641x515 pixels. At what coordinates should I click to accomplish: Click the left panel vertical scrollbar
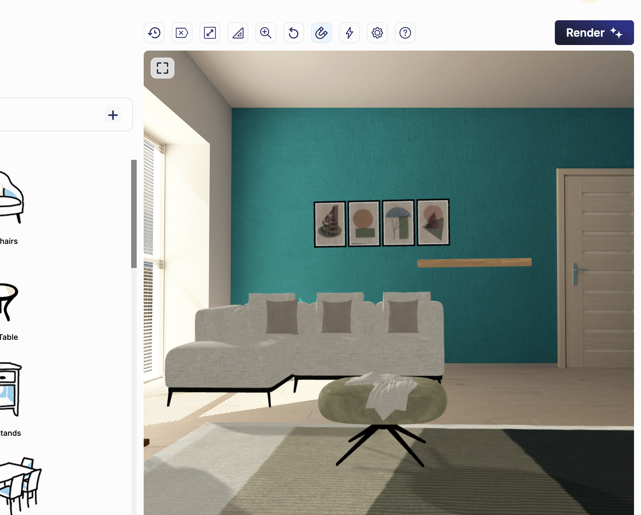coord(134,214)
